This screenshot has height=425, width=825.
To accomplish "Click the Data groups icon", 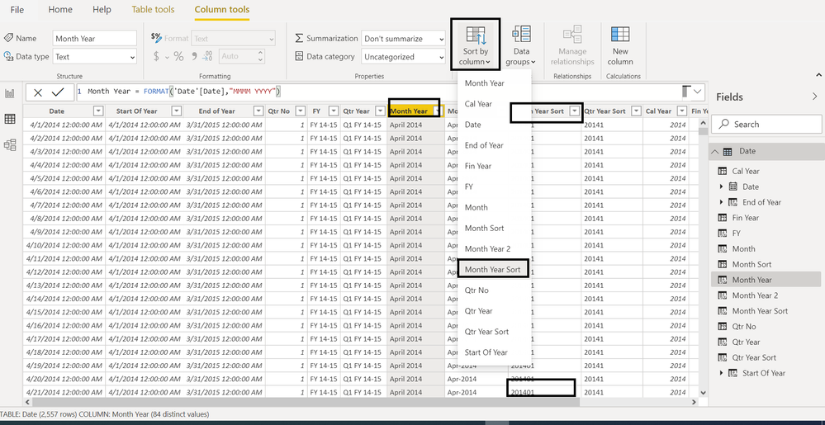I will click(x=521, y=35).
